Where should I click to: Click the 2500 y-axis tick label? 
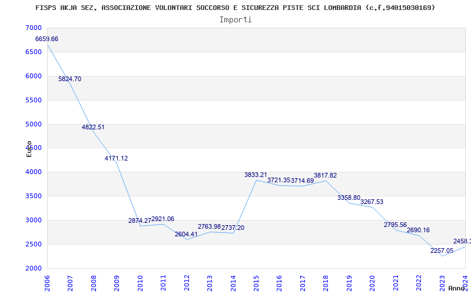pos(34,244)
